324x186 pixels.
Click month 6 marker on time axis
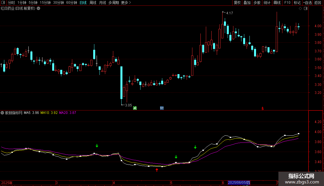point(223,183)
